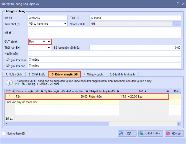Click the Cất & Thêm button
Viewport: 186px width, 144px height.
coord(150,133)
